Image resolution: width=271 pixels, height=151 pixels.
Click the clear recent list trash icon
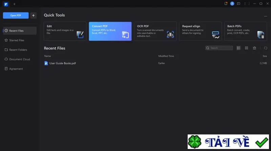click(x=254, y=48)
